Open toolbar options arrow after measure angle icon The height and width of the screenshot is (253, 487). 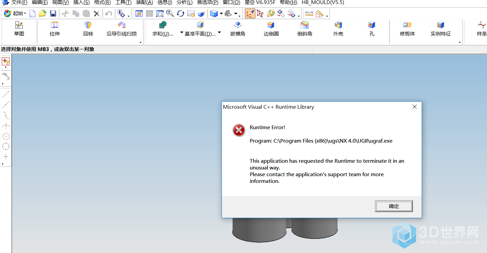pos(327,16)
